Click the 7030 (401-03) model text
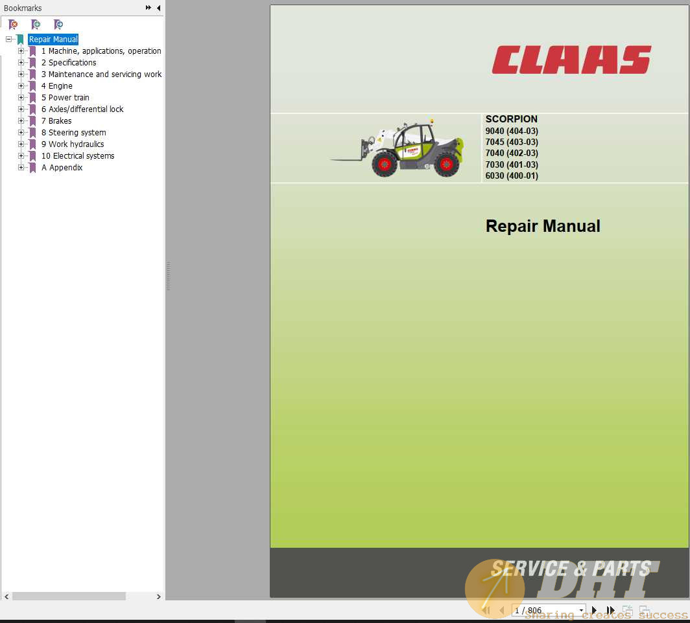This screenshot has width=690, height=623. point(512,164)
